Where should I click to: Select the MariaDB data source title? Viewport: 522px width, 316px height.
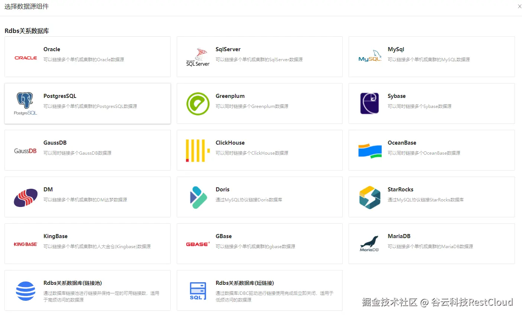[x=399, y=236]
